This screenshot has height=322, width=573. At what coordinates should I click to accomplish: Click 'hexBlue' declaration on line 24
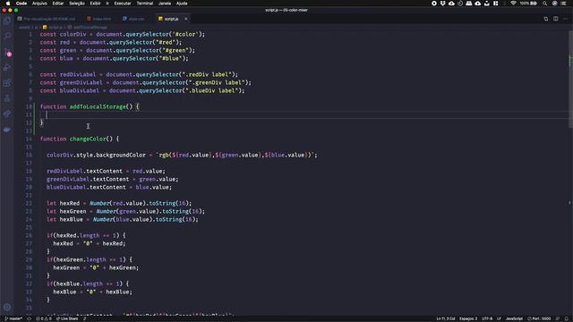pyautogui.click(x=72, y=219)
